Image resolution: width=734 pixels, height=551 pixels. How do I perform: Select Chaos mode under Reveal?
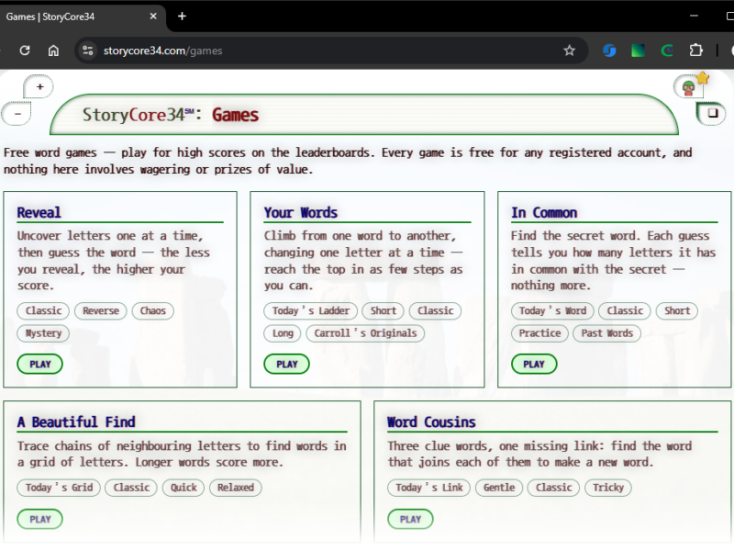[153, 310]
